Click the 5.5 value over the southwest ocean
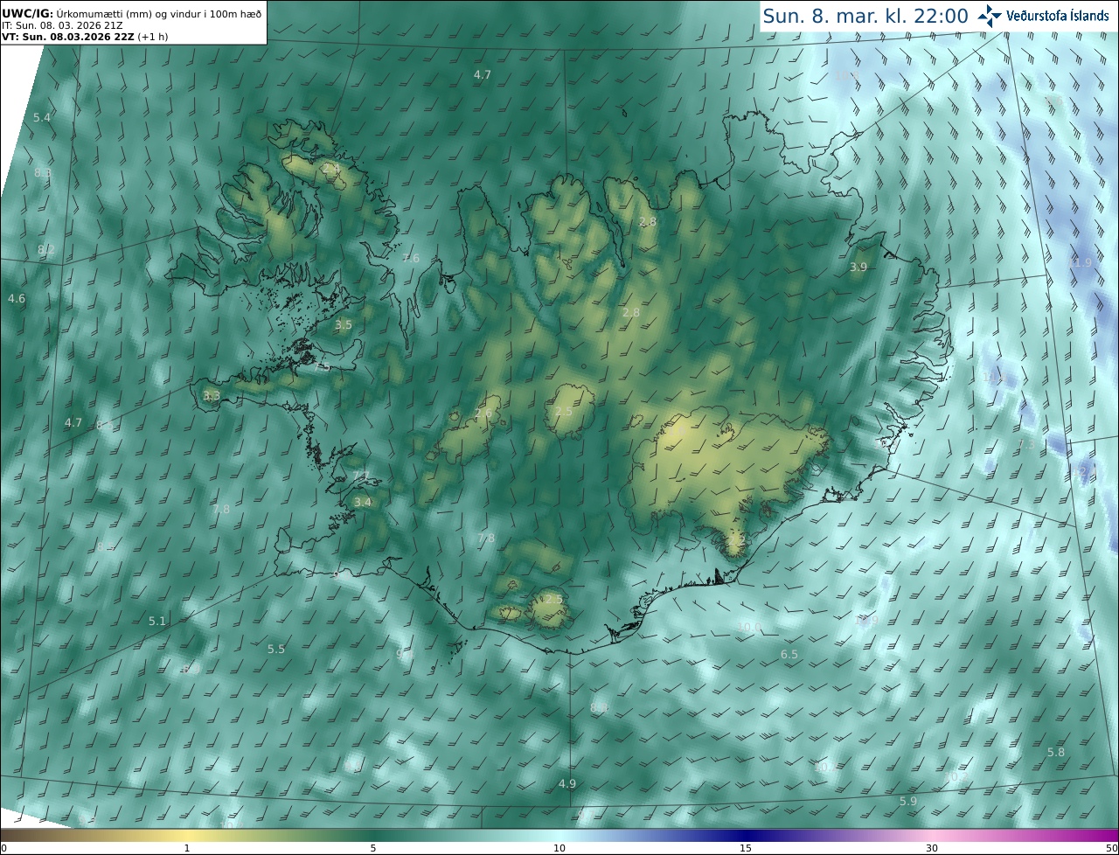This screenshot has width=1119, height=855. tap(276, 650)
